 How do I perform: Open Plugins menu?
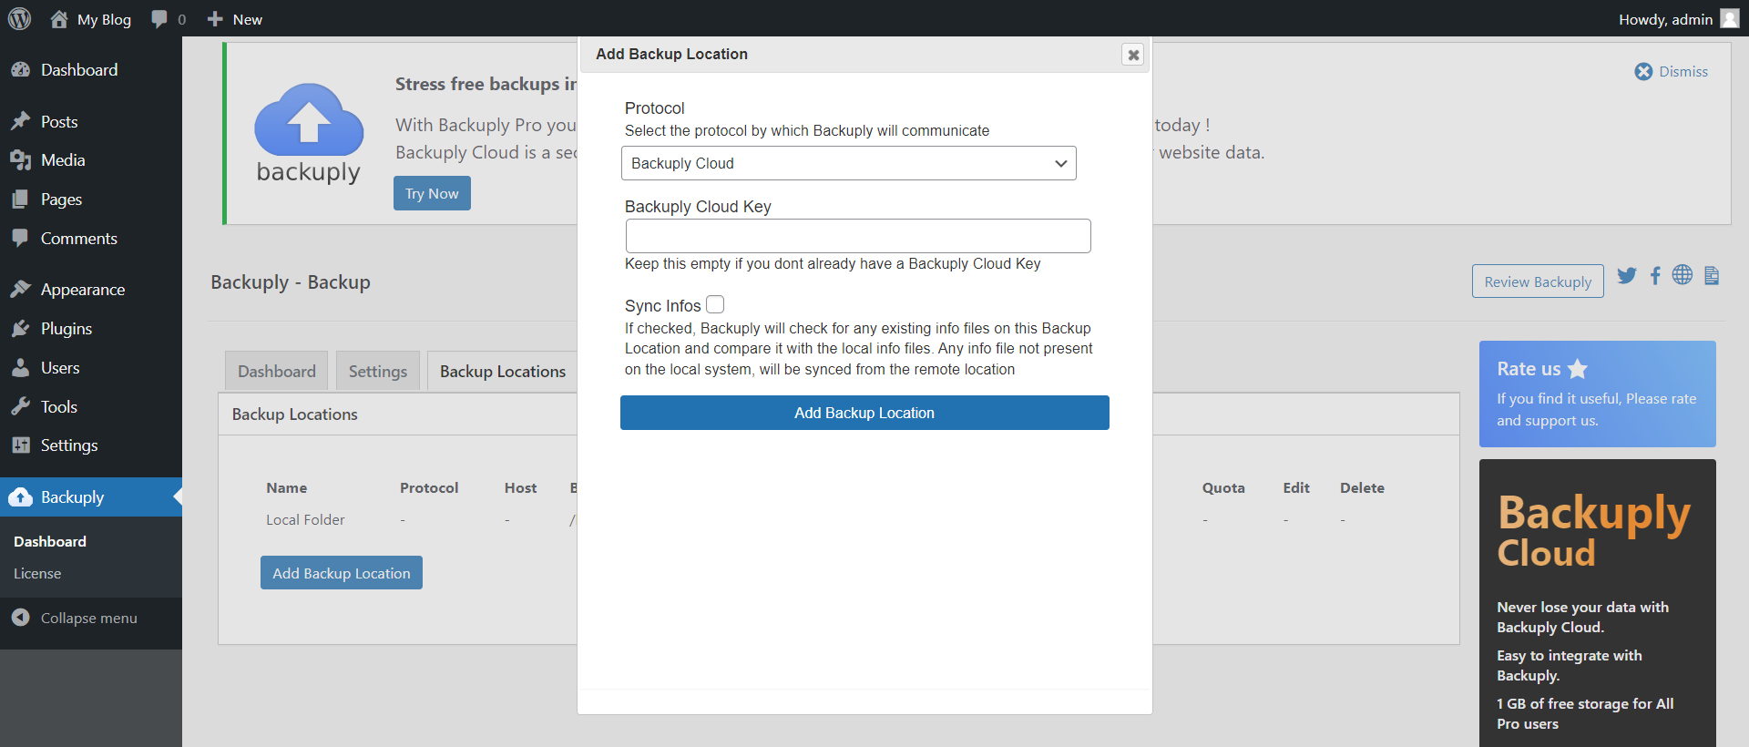pos(91,329)
